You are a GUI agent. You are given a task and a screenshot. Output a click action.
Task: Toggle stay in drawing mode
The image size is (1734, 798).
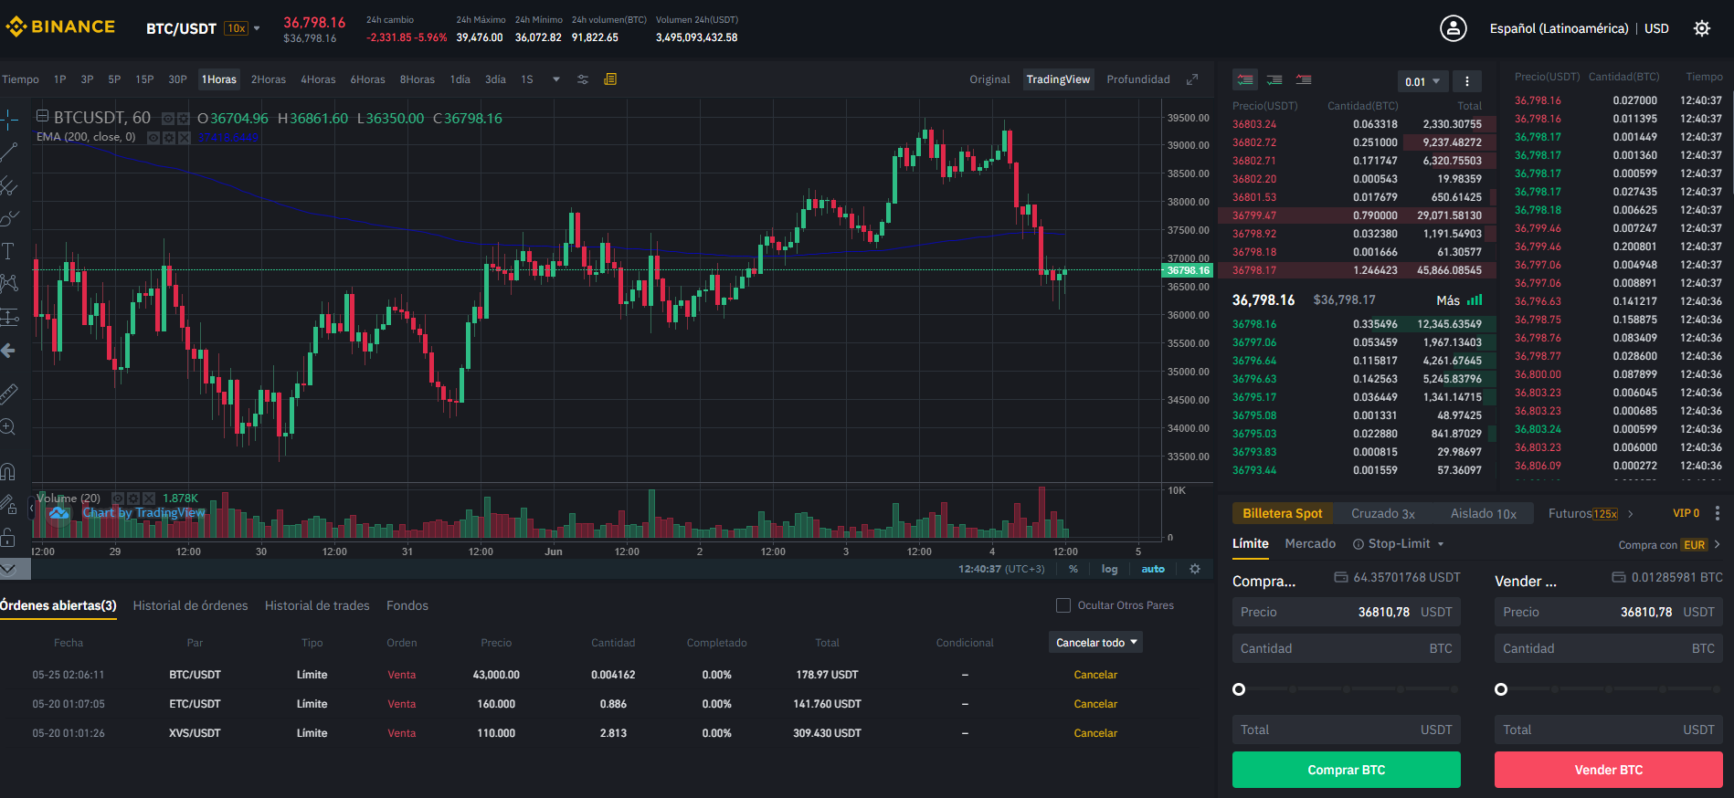[8, 504]
